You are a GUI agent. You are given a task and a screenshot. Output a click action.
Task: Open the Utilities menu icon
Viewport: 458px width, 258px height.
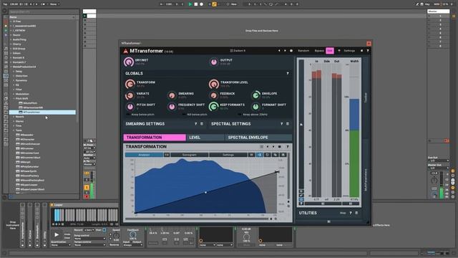coord(356,213)
